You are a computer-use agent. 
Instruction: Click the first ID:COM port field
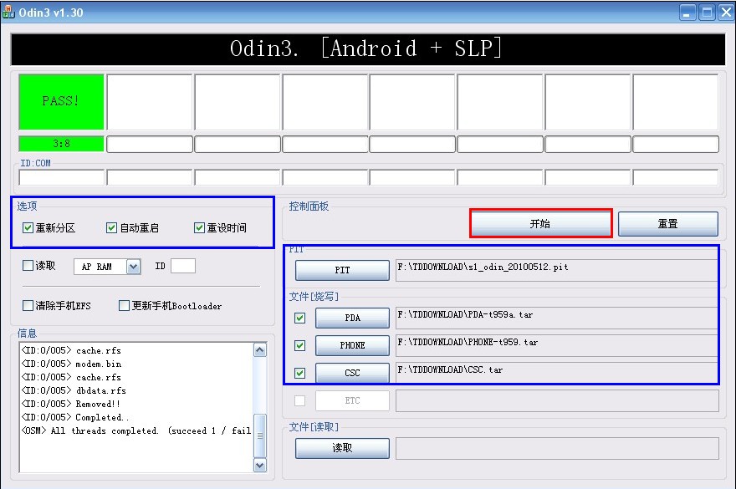(62, 177)
